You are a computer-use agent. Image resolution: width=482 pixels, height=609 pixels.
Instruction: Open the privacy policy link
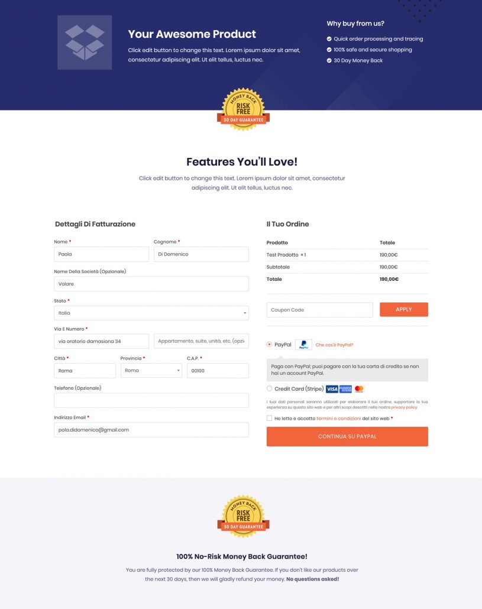pos(405,407)
